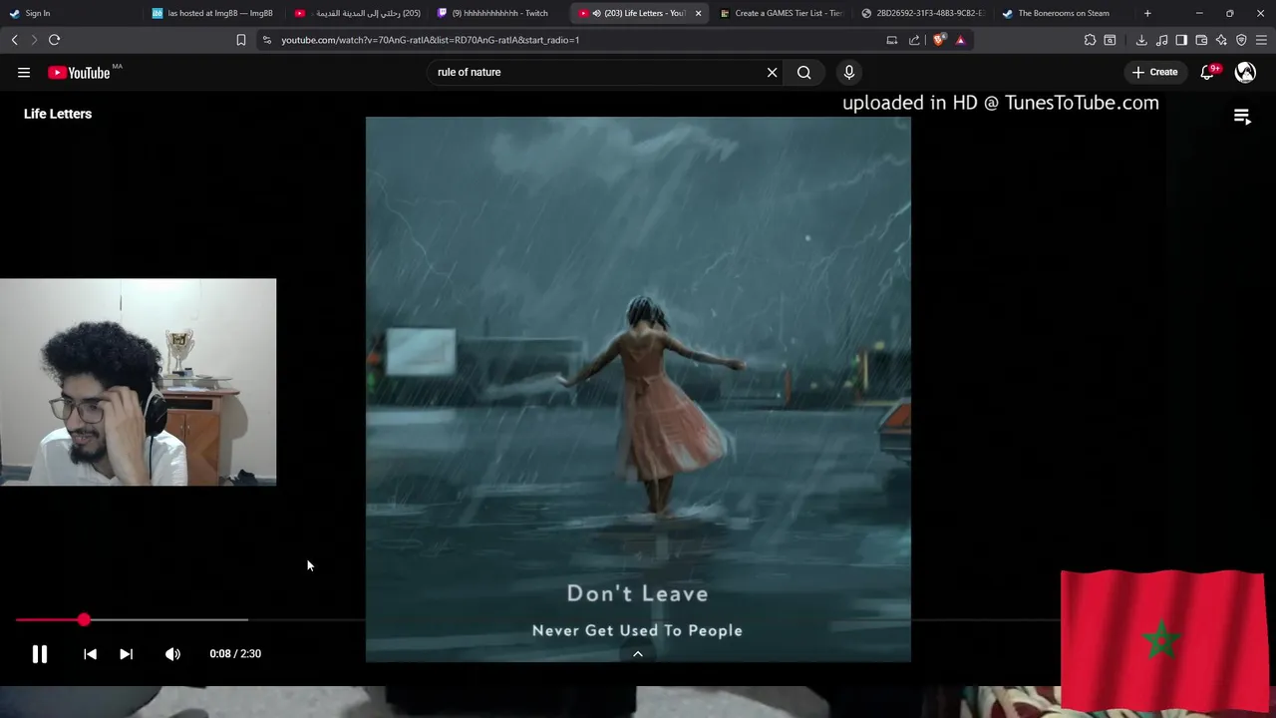The image size is (1276, 718).
Task: Mute the video volume
Action: click(172, 654)
